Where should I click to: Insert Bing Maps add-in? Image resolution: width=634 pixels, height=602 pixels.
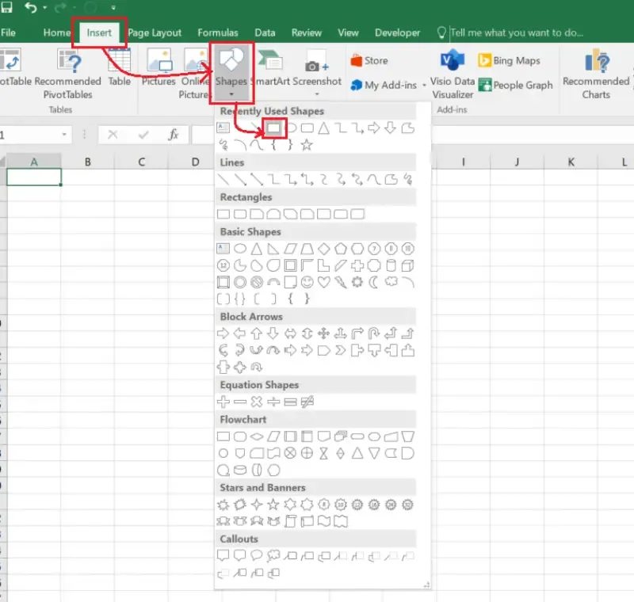pos(509,61)
